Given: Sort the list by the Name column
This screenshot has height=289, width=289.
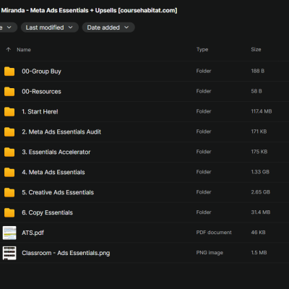Looking at the screenshot, I should coord(24,50).
